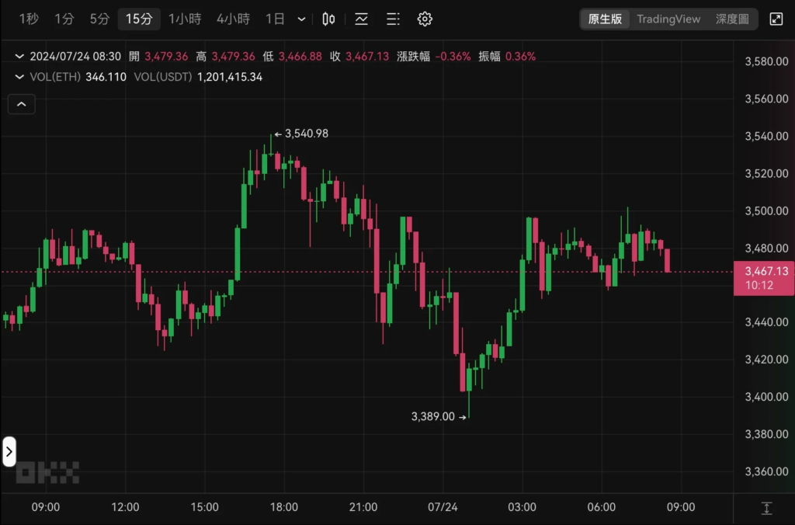Click the 3,500.00 price axis label

[x=766, y=211]
